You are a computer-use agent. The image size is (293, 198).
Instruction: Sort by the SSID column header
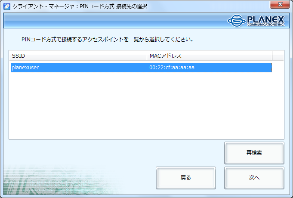tap(78, 56)
